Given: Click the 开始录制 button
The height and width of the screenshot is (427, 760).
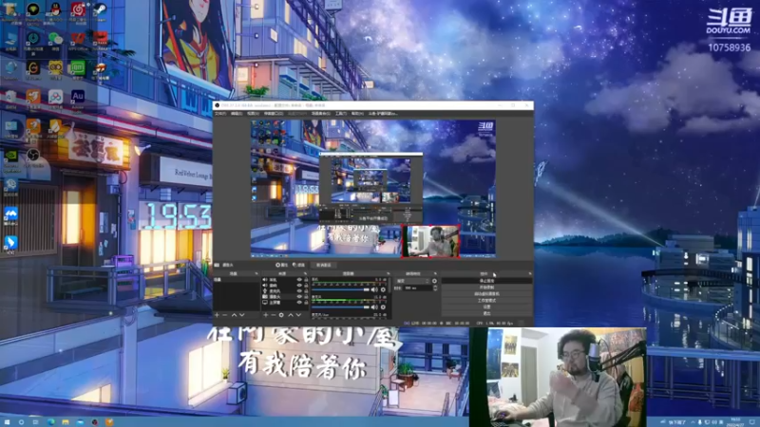Looking at the screenshot, I should 486,288.
